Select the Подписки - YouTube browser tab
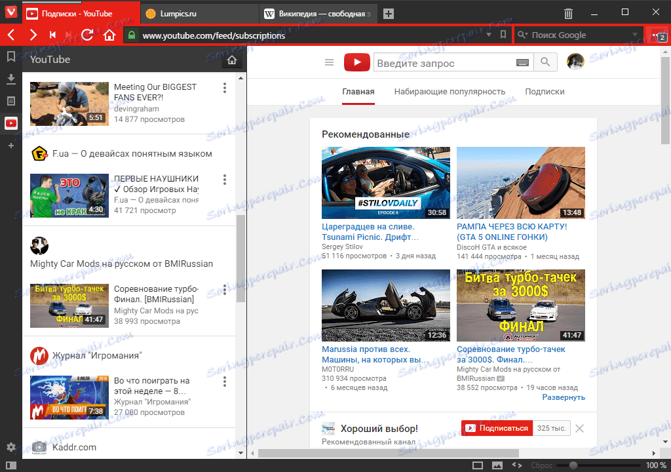This screenshot has width=671, height=472. point(81,13)
